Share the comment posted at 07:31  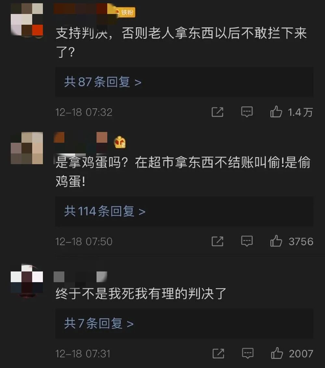[x=218, y=353]
